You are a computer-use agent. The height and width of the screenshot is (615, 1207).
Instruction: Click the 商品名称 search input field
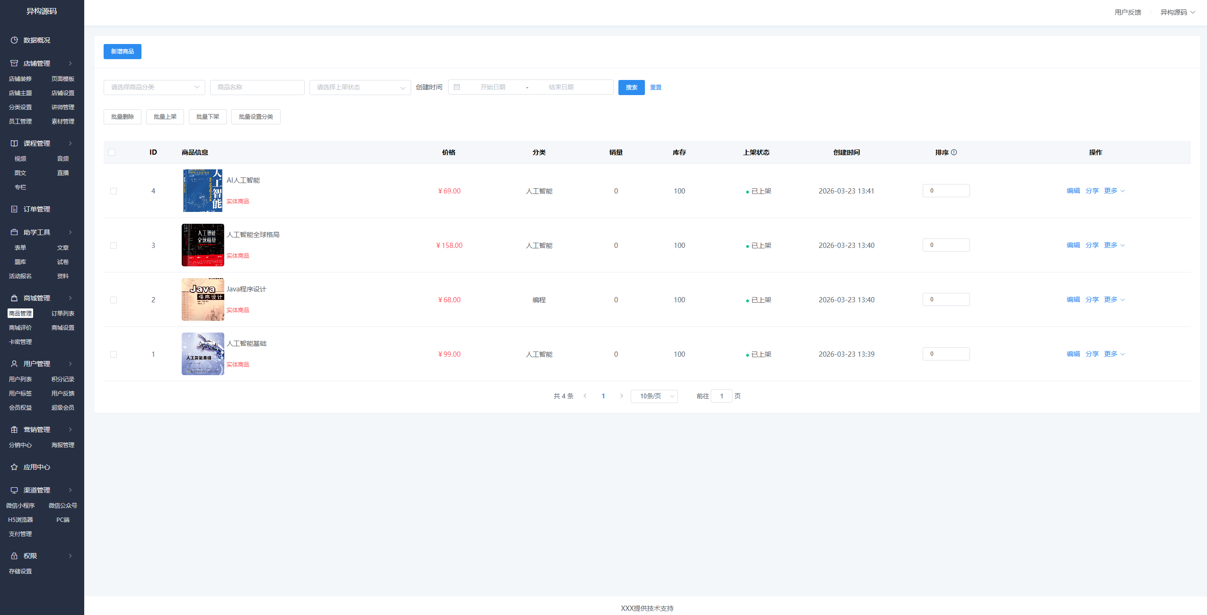(x=257, y=88)
